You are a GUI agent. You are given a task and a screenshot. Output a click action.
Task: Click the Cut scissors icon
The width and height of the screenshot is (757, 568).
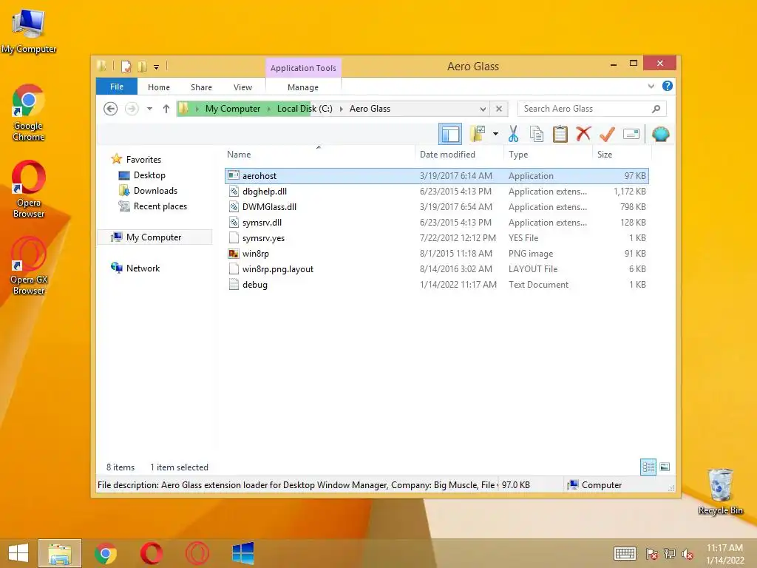pos(513,134)
